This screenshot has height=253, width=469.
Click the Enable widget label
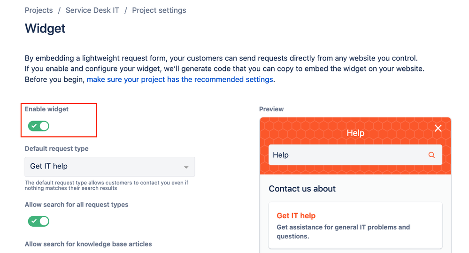click(x=46, y=109)
